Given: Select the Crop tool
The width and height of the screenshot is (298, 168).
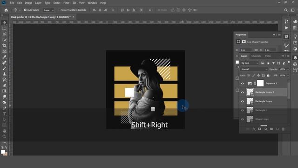Looking at the screenshot, I should tap(4, 46).
